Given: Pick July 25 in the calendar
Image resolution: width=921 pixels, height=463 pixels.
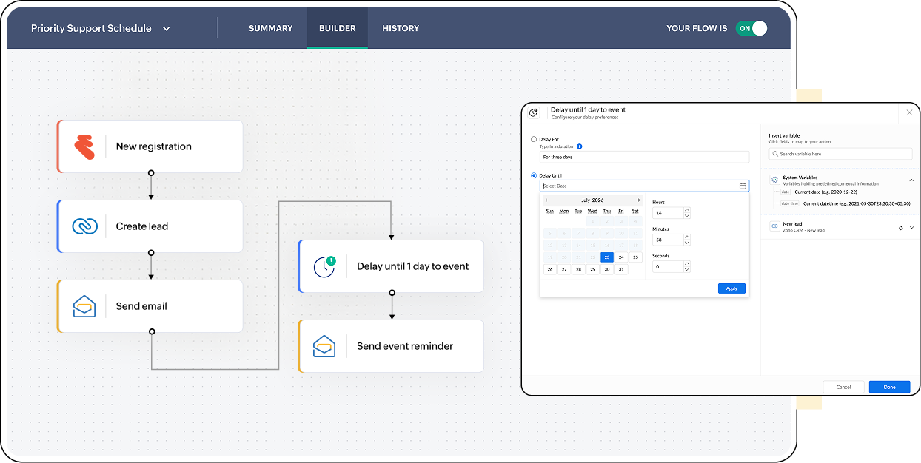Looking at the screenshot, I should 635,257.
